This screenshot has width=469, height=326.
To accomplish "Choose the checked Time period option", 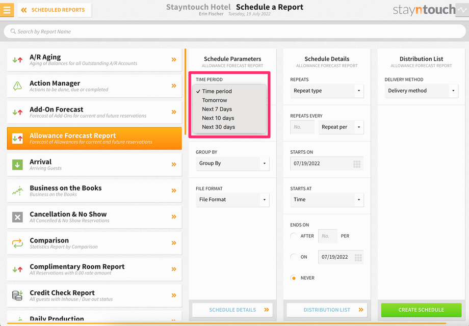I will (229, 91).
